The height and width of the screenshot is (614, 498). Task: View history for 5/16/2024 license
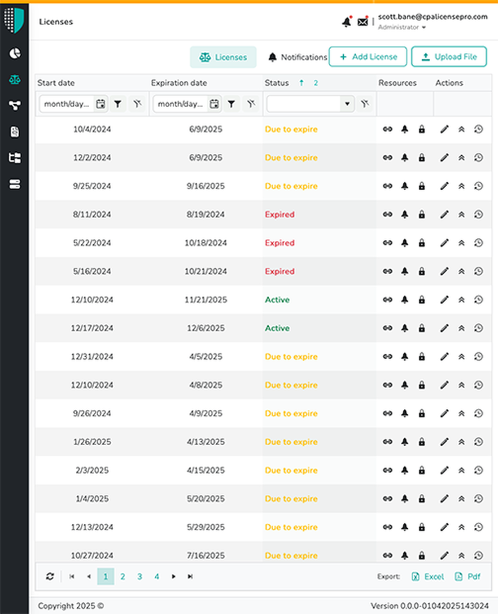[479, 272]
